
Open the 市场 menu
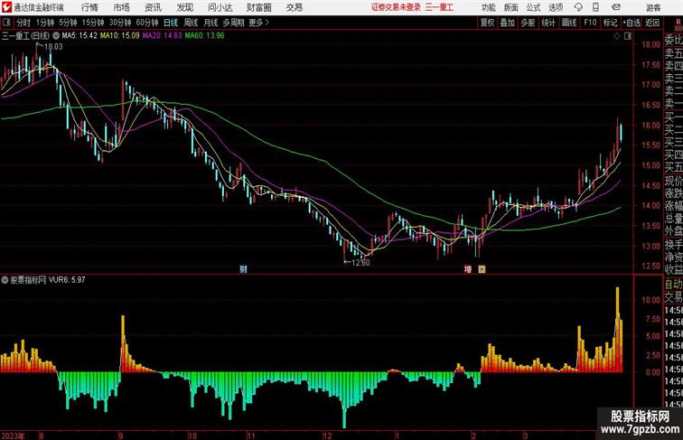pyautogui.click(x=122, y=7)
